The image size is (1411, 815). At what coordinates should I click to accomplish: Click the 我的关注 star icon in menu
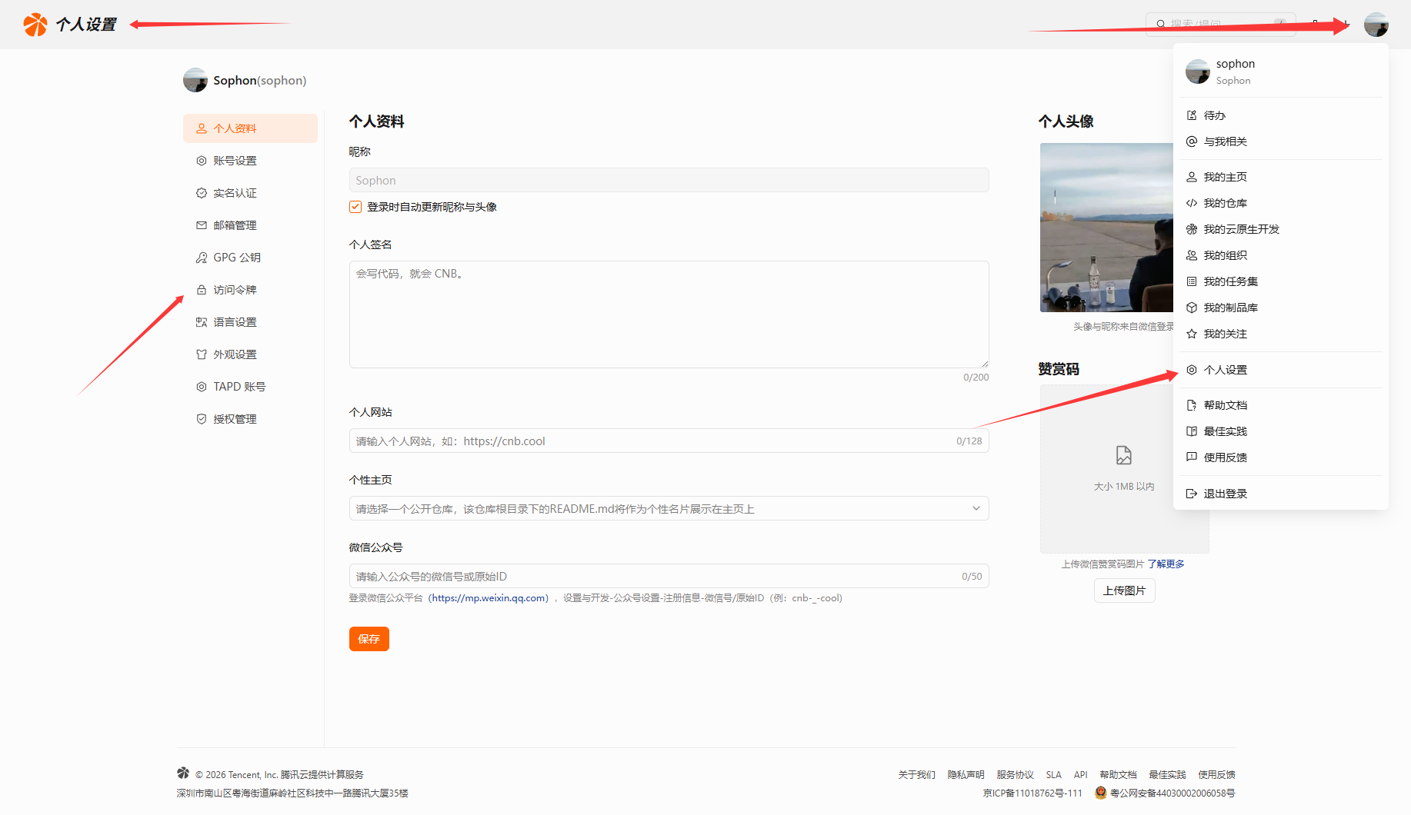[1192, 334]
